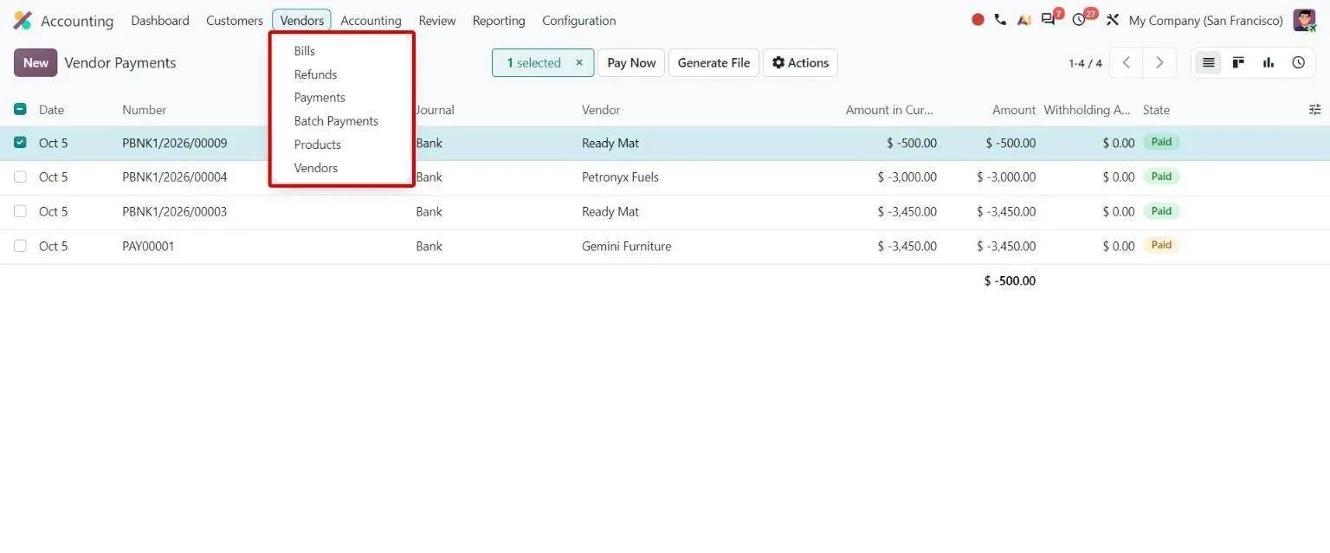Clear the 1 selected filter with X

pos(579,62)
